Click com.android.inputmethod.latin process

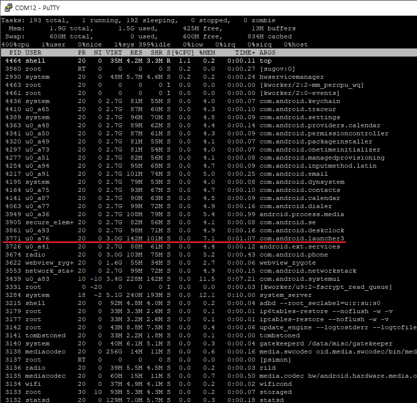pos(318,166)
